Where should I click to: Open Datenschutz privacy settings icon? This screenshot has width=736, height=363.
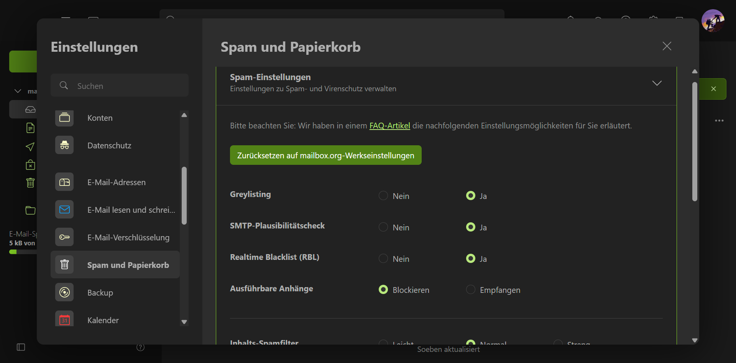point(64,145)
